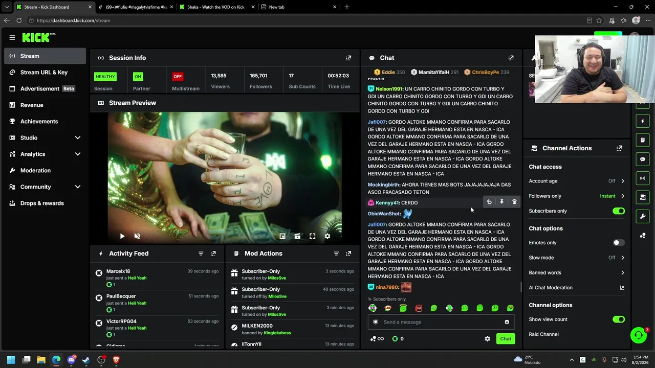Image resolution: width=655 pixels, height=368 pixels.
Task: Open the Account age setting
Action: click(577, 181)
